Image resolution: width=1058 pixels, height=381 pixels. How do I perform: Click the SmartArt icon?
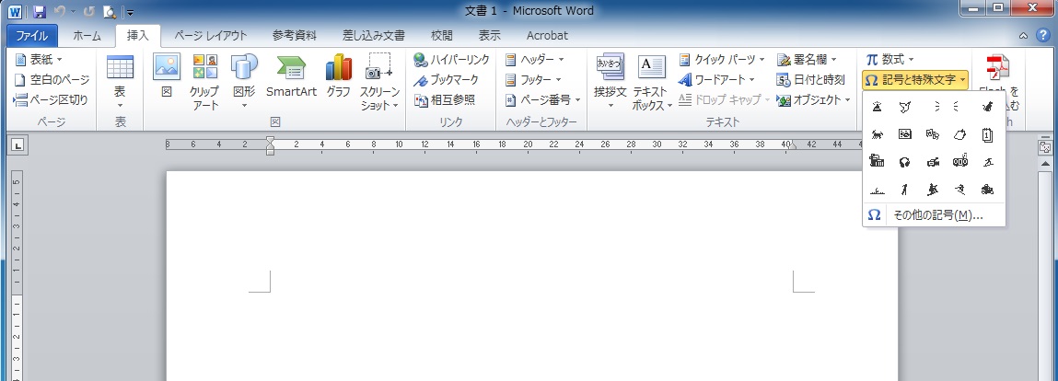pyautogui.click(x=291, y=76)
